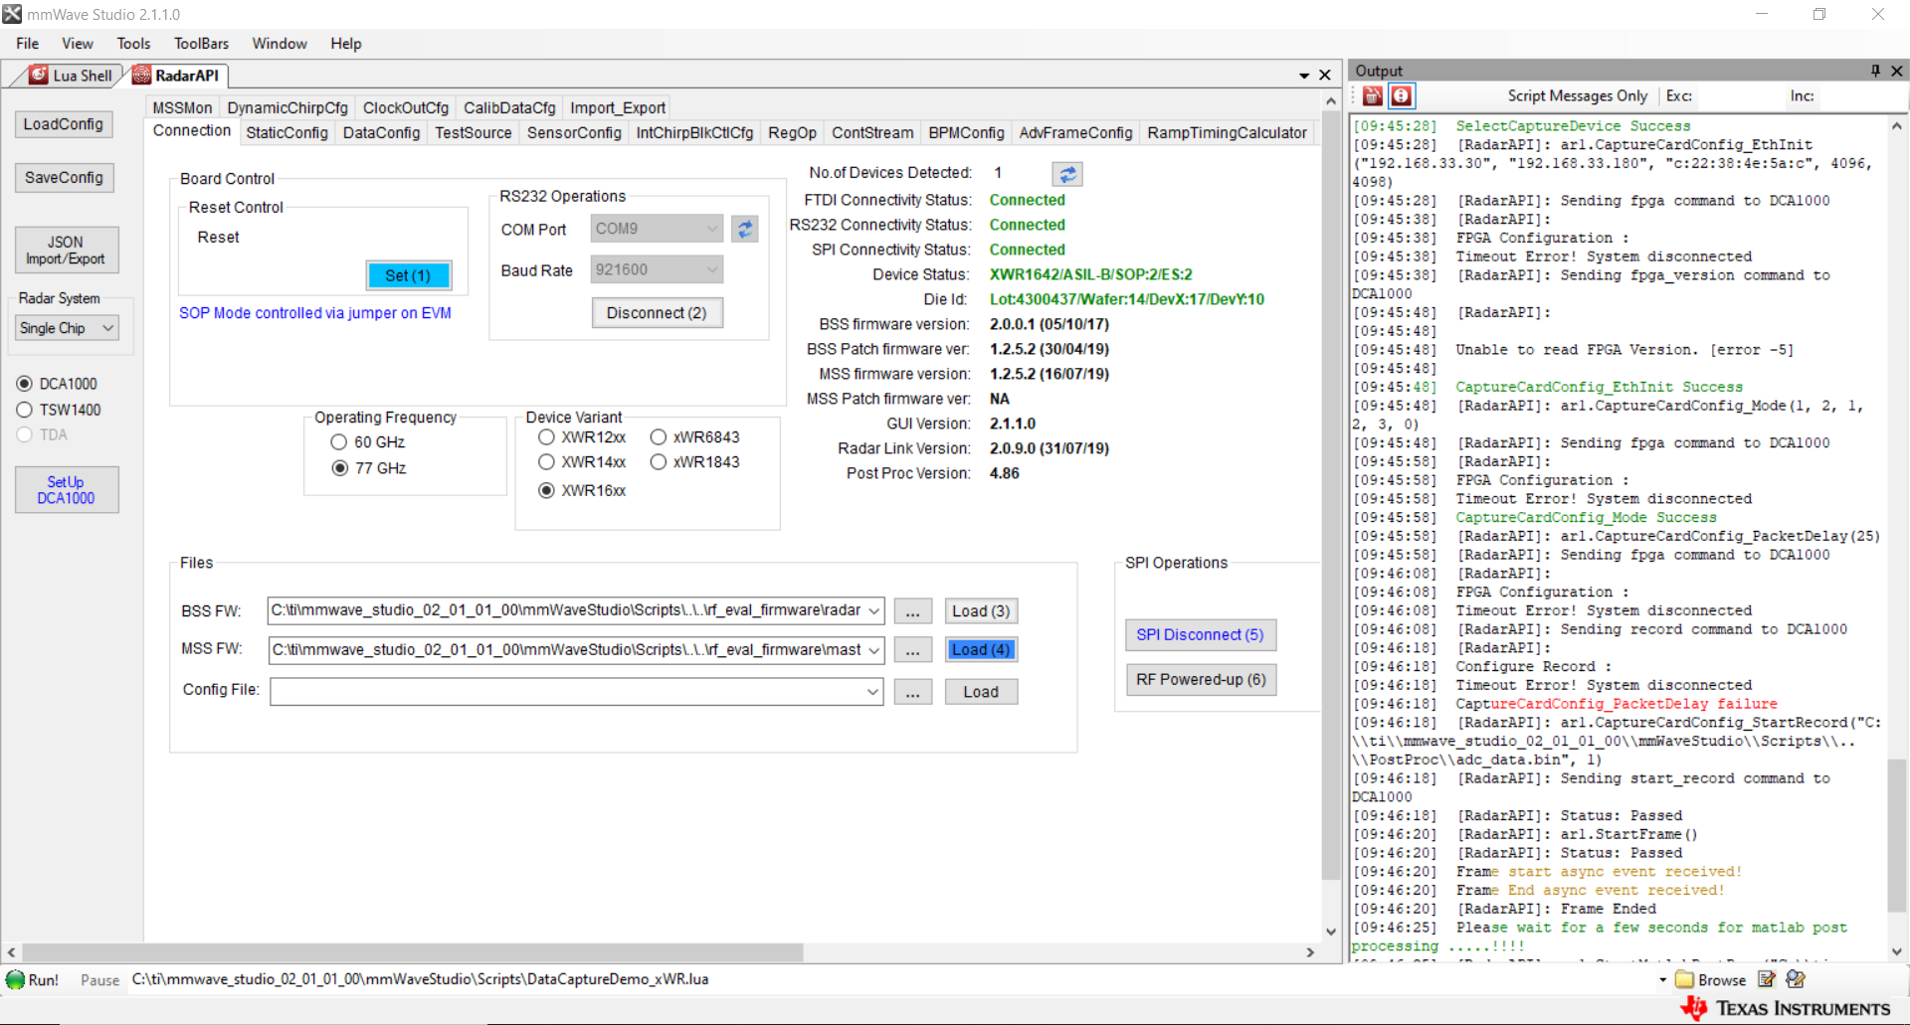The image size is (1910, 1025).
Task: Click the JSON Import/Export button
Action: (67, 251)
